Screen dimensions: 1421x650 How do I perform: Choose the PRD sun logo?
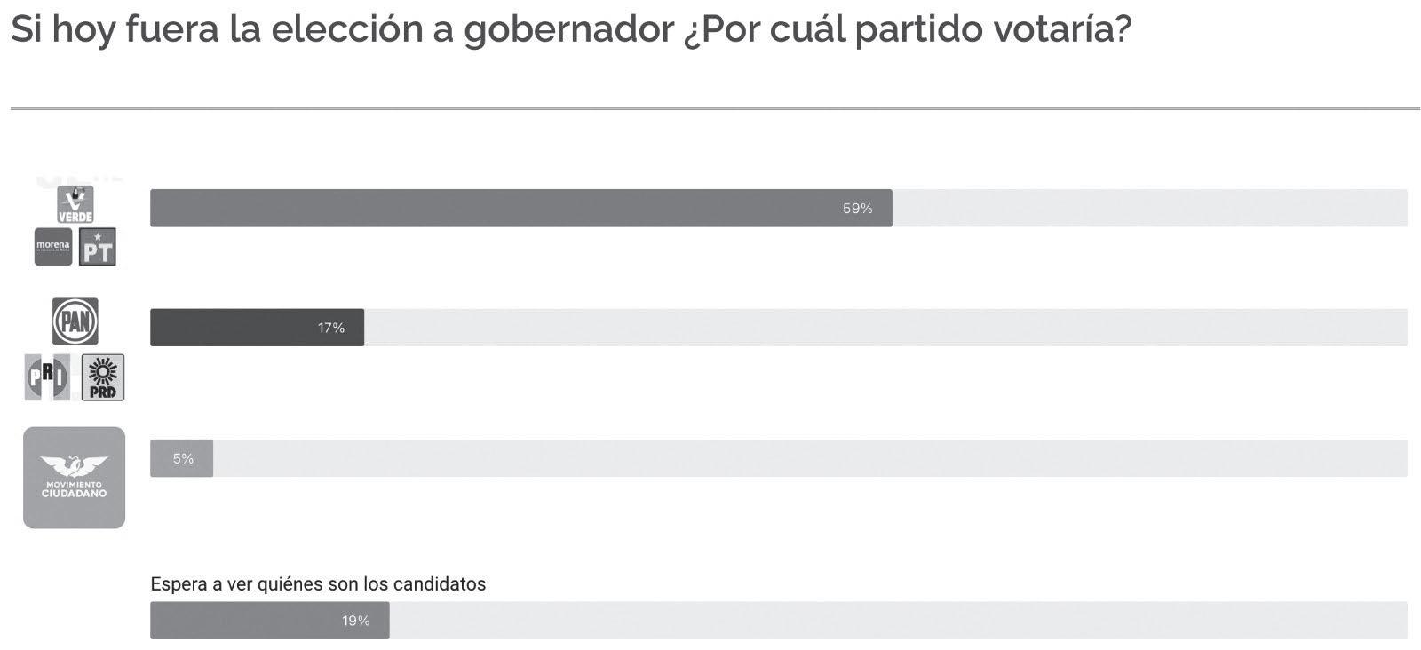[103, 377]
